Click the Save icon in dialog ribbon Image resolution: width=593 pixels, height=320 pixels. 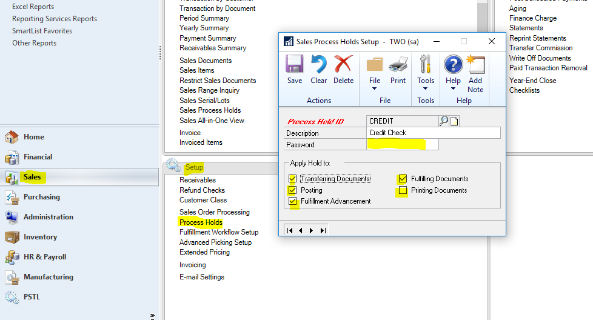294,64
